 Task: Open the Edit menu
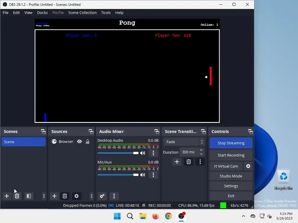16,12
